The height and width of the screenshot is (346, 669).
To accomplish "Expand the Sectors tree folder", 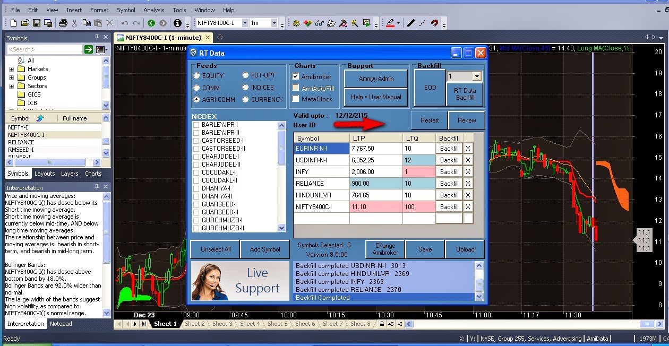I will (x=11, y=86).
